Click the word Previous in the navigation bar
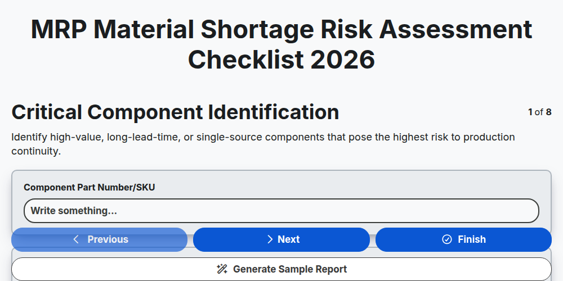This screenshot has height=281, width=563. [x=108, y=239]
